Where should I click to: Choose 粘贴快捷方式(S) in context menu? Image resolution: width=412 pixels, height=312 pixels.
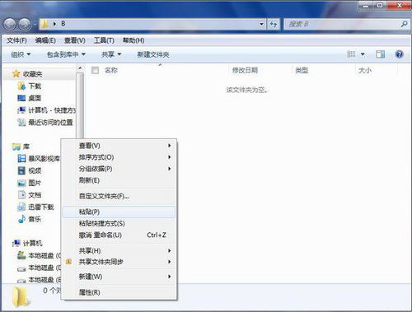point(119,223)
